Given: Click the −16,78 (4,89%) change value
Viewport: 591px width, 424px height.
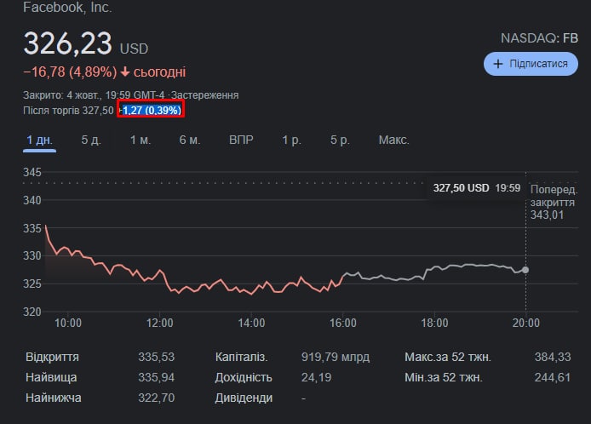Looking at the screenshot, I should (70, 72).
